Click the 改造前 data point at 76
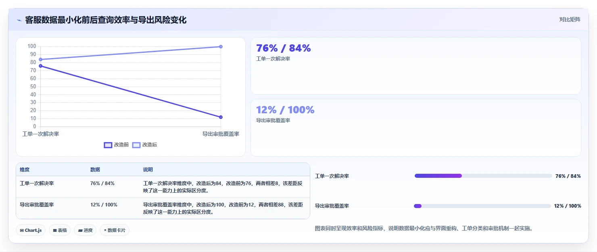 (40, 66)
